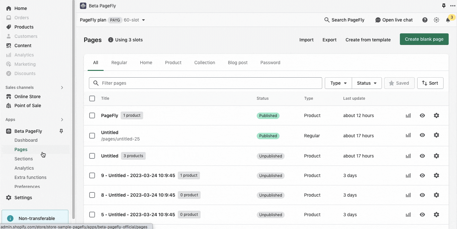
Task: Check the box for 5 - Untitled row
Action: [92, 215]
